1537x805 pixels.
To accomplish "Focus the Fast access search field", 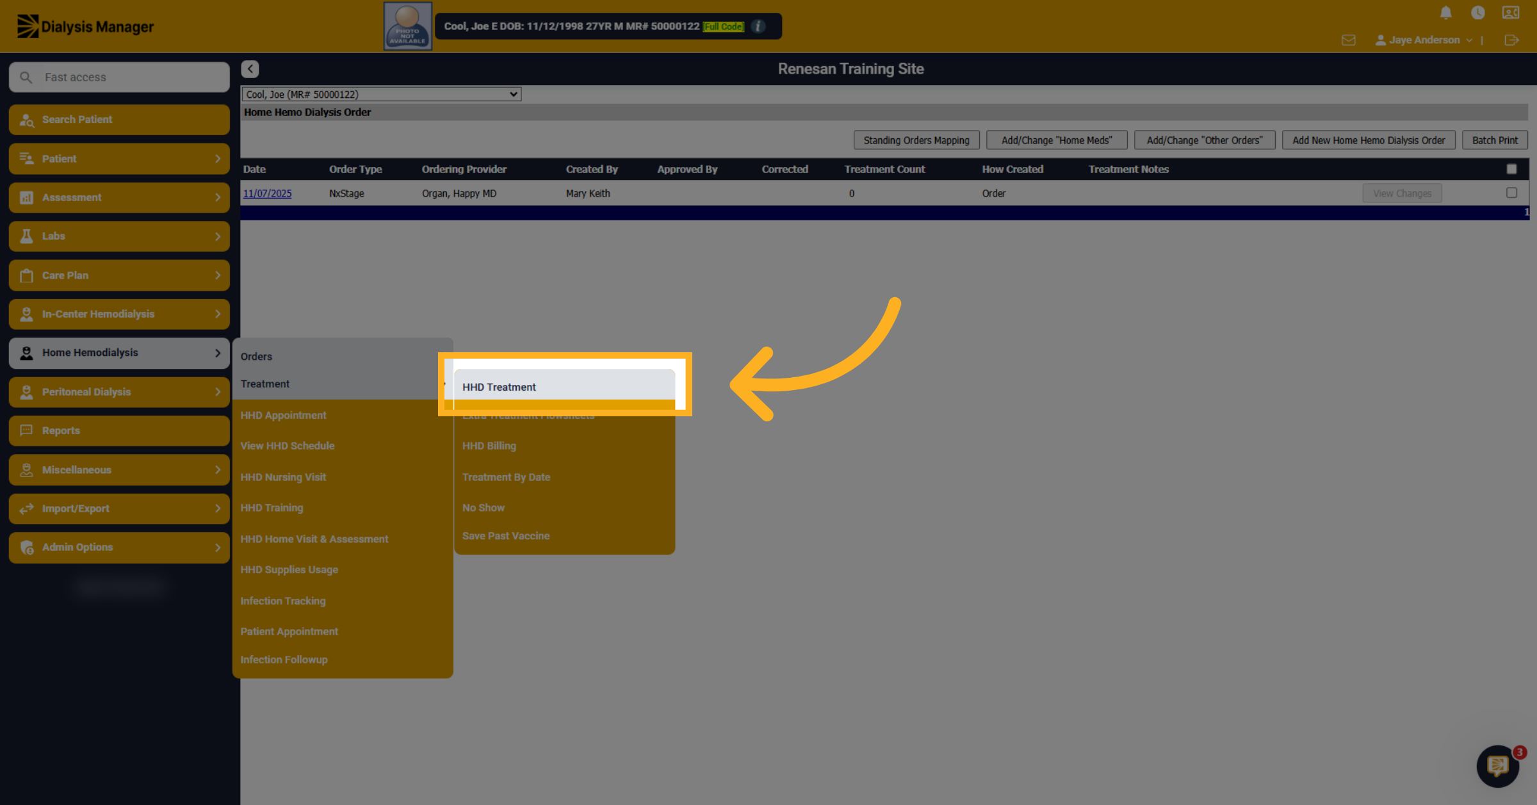I will [x=120, y=77].
